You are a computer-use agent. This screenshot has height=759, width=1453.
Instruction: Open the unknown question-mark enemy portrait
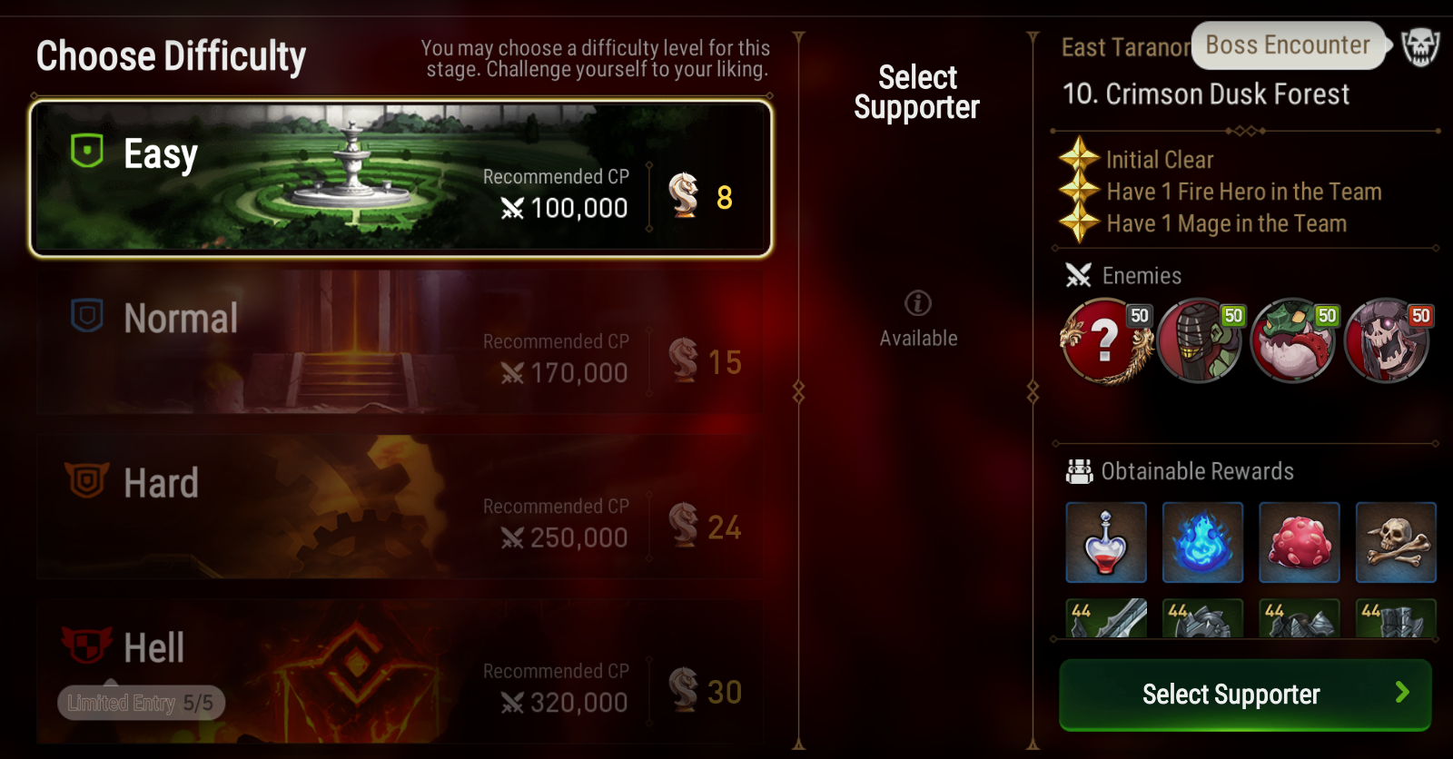(1106, 341)
